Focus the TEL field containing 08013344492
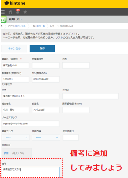128x178 pixels. tap(46, 79)
